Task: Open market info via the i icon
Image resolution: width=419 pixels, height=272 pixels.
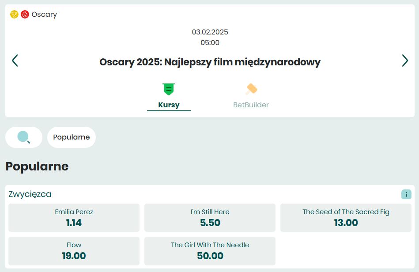Action: [x=406, y=194]
